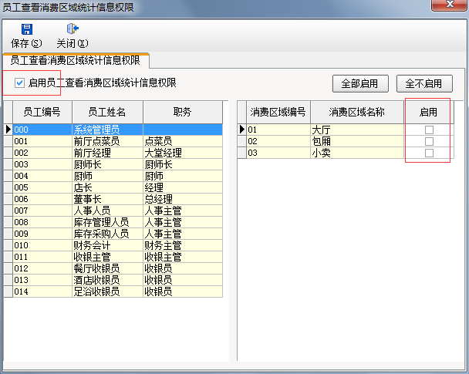
Task: Click the 财务主管 position cell
Action: pyautogui.click(x=183, y=246)
